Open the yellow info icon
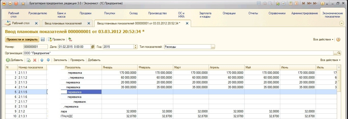 pyautogui.click(x=322, y=4)
